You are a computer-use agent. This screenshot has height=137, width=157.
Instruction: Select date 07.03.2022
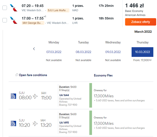54,52
